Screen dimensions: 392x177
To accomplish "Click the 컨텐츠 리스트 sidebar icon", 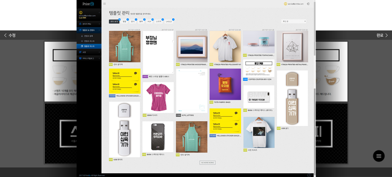I will click(x=82, y=41).
